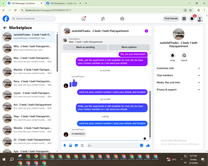The image size is (208, 166).
Task: Open emoji picker in message field
Action: [141, 145]
